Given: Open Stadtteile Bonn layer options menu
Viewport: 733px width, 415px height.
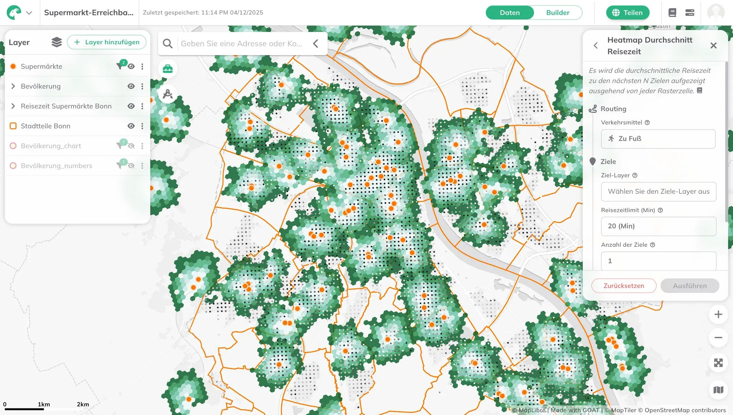Looking at the screenshot, I should pos(142,126).
